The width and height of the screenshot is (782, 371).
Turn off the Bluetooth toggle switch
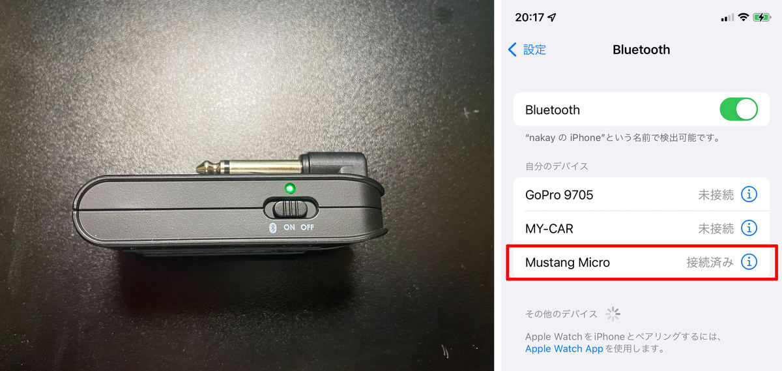[x=738, y=110]
